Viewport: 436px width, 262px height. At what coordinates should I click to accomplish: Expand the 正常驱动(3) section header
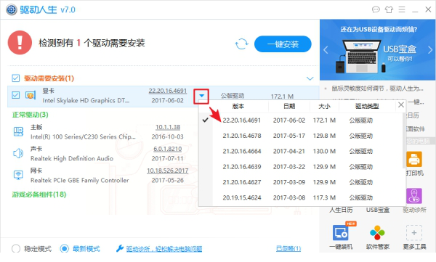[x=30, y=115]
